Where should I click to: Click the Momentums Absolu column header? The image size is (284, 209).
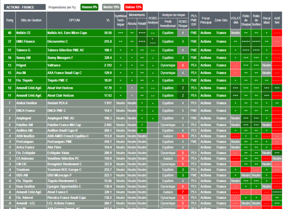(132, 24)
